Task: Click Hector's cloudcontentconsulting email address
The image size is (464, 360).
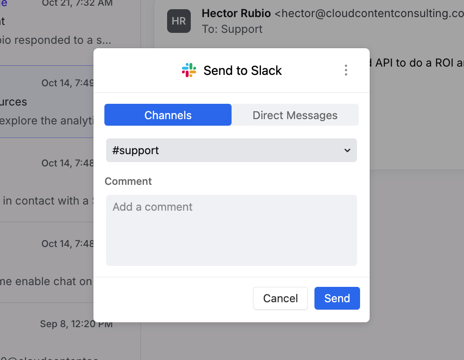Action: [373, 14]
